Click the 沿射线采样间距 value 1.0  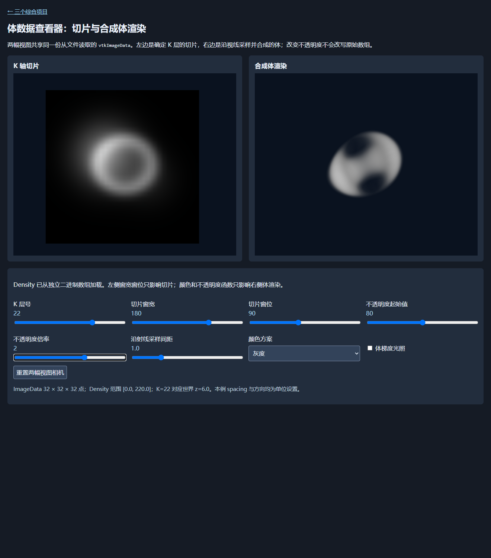click(x=135, y=348)
